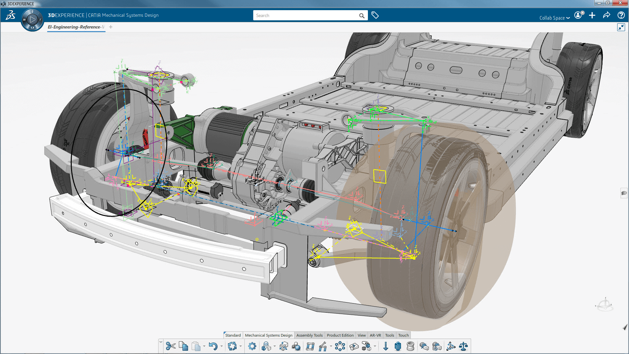Open the search input field

(x=306, y=15)
